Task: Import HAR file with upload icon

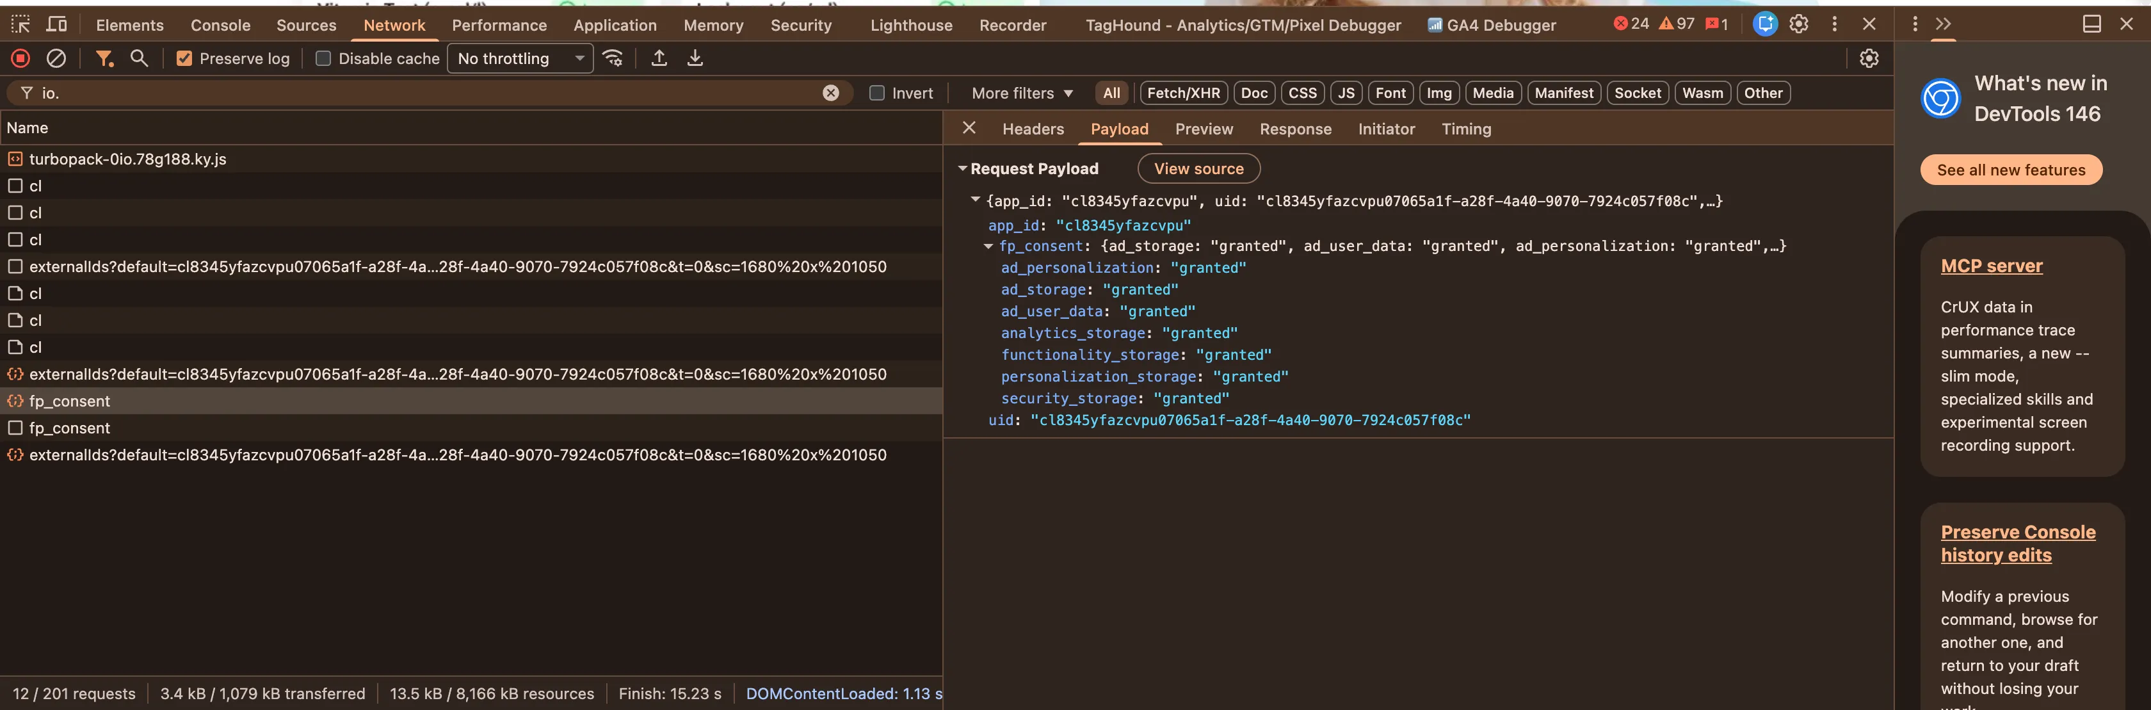Action: click(x=659, y=58)
